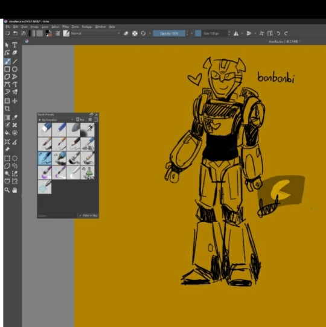Toggle the Filter in Tag checkbox
The height and width of the screenshot is (327, 326).
(88, 215)
